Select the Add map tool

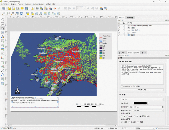click(3, 41)
